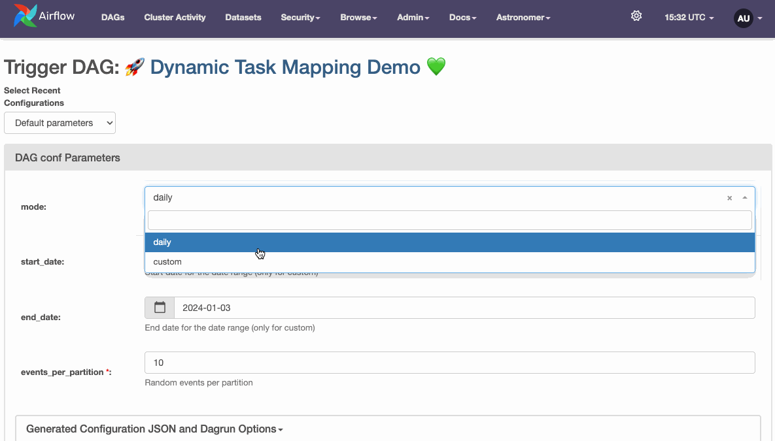The height and width of the screenshot is (441, 775).
Task: Open the Dynamic Task Mapping Demo DAG link
Action: [x=285, y=67]
